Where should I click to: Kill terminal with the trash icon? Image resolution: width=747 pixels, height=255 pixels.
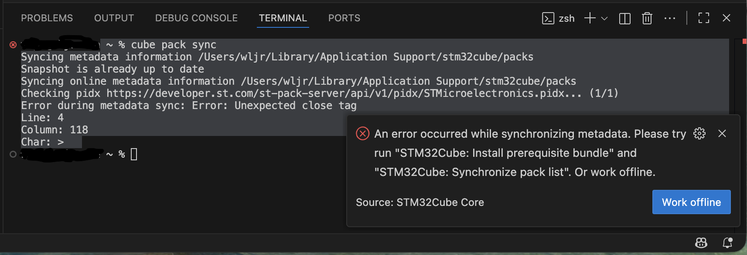coord(647,18)
